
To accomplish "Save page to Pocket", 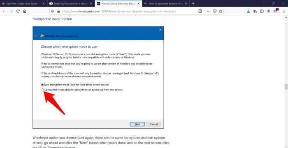I will click(214, 11).
